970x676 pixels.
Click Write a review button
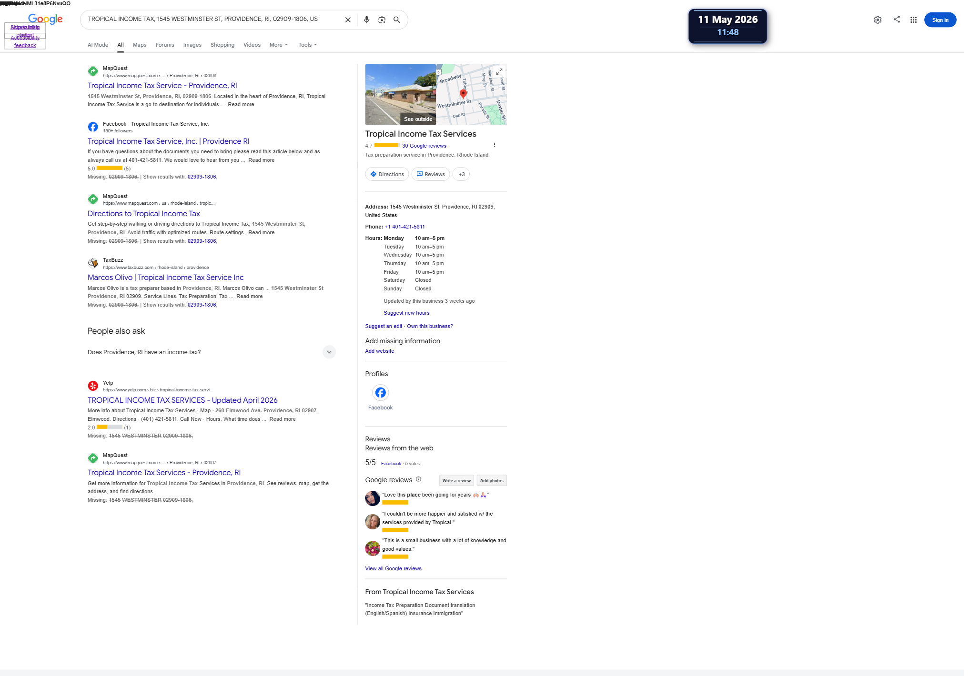click(456, 481)
